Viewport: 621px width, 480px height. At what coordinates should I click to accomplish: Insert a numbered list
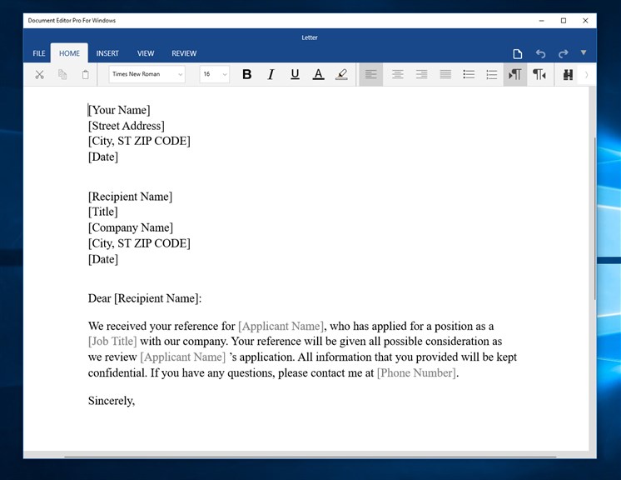[491, 74]
